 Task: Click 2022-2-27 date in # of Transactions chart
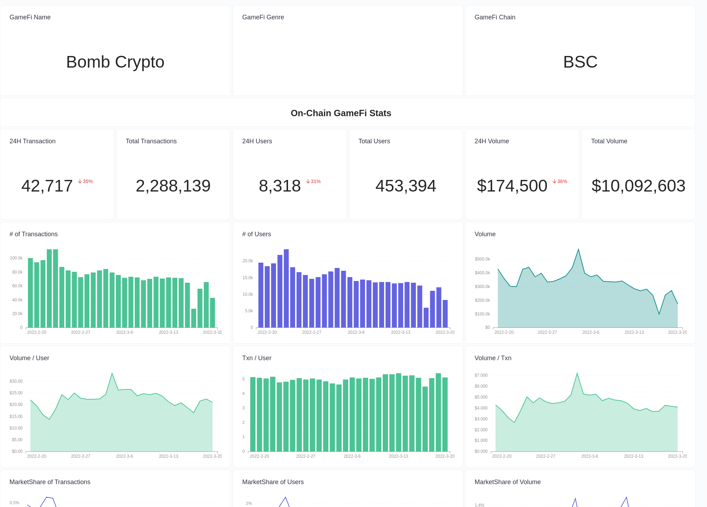81,332
